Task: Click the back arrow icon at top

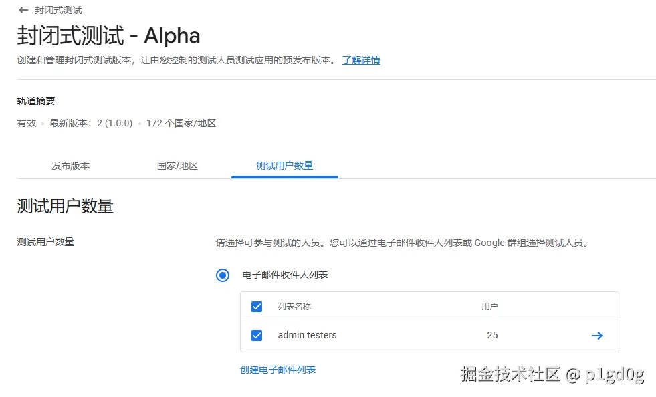Action: (x=24, y=10)
